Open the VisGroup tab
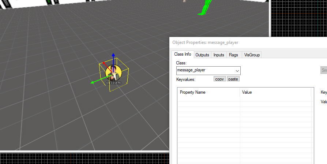327x164 pixels. pyautogui.click(x=252, y=55)
